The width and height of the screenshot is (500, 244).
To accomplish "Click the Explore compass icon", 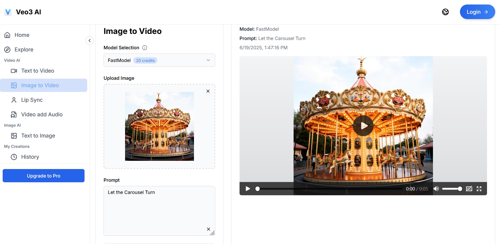I will click(7, 50).
